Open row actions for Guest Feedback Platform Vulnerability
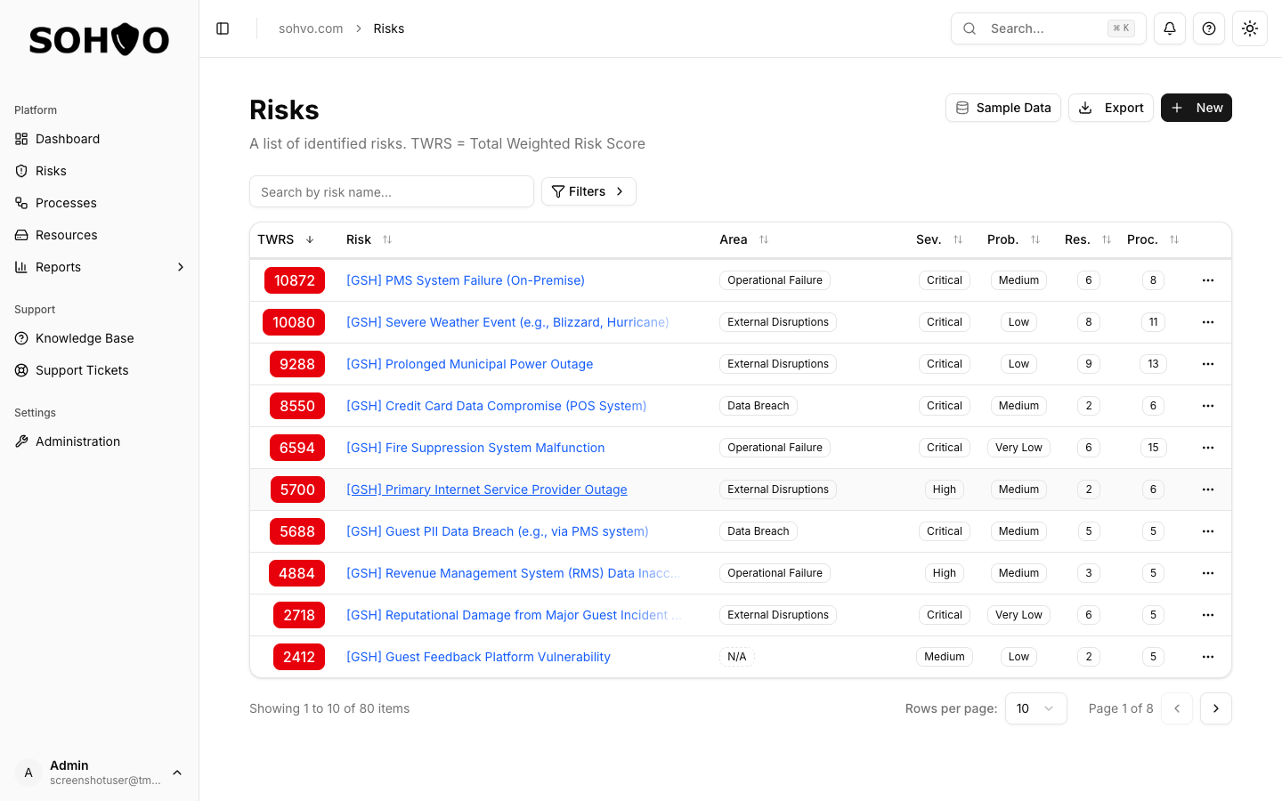 point(1208,657)
